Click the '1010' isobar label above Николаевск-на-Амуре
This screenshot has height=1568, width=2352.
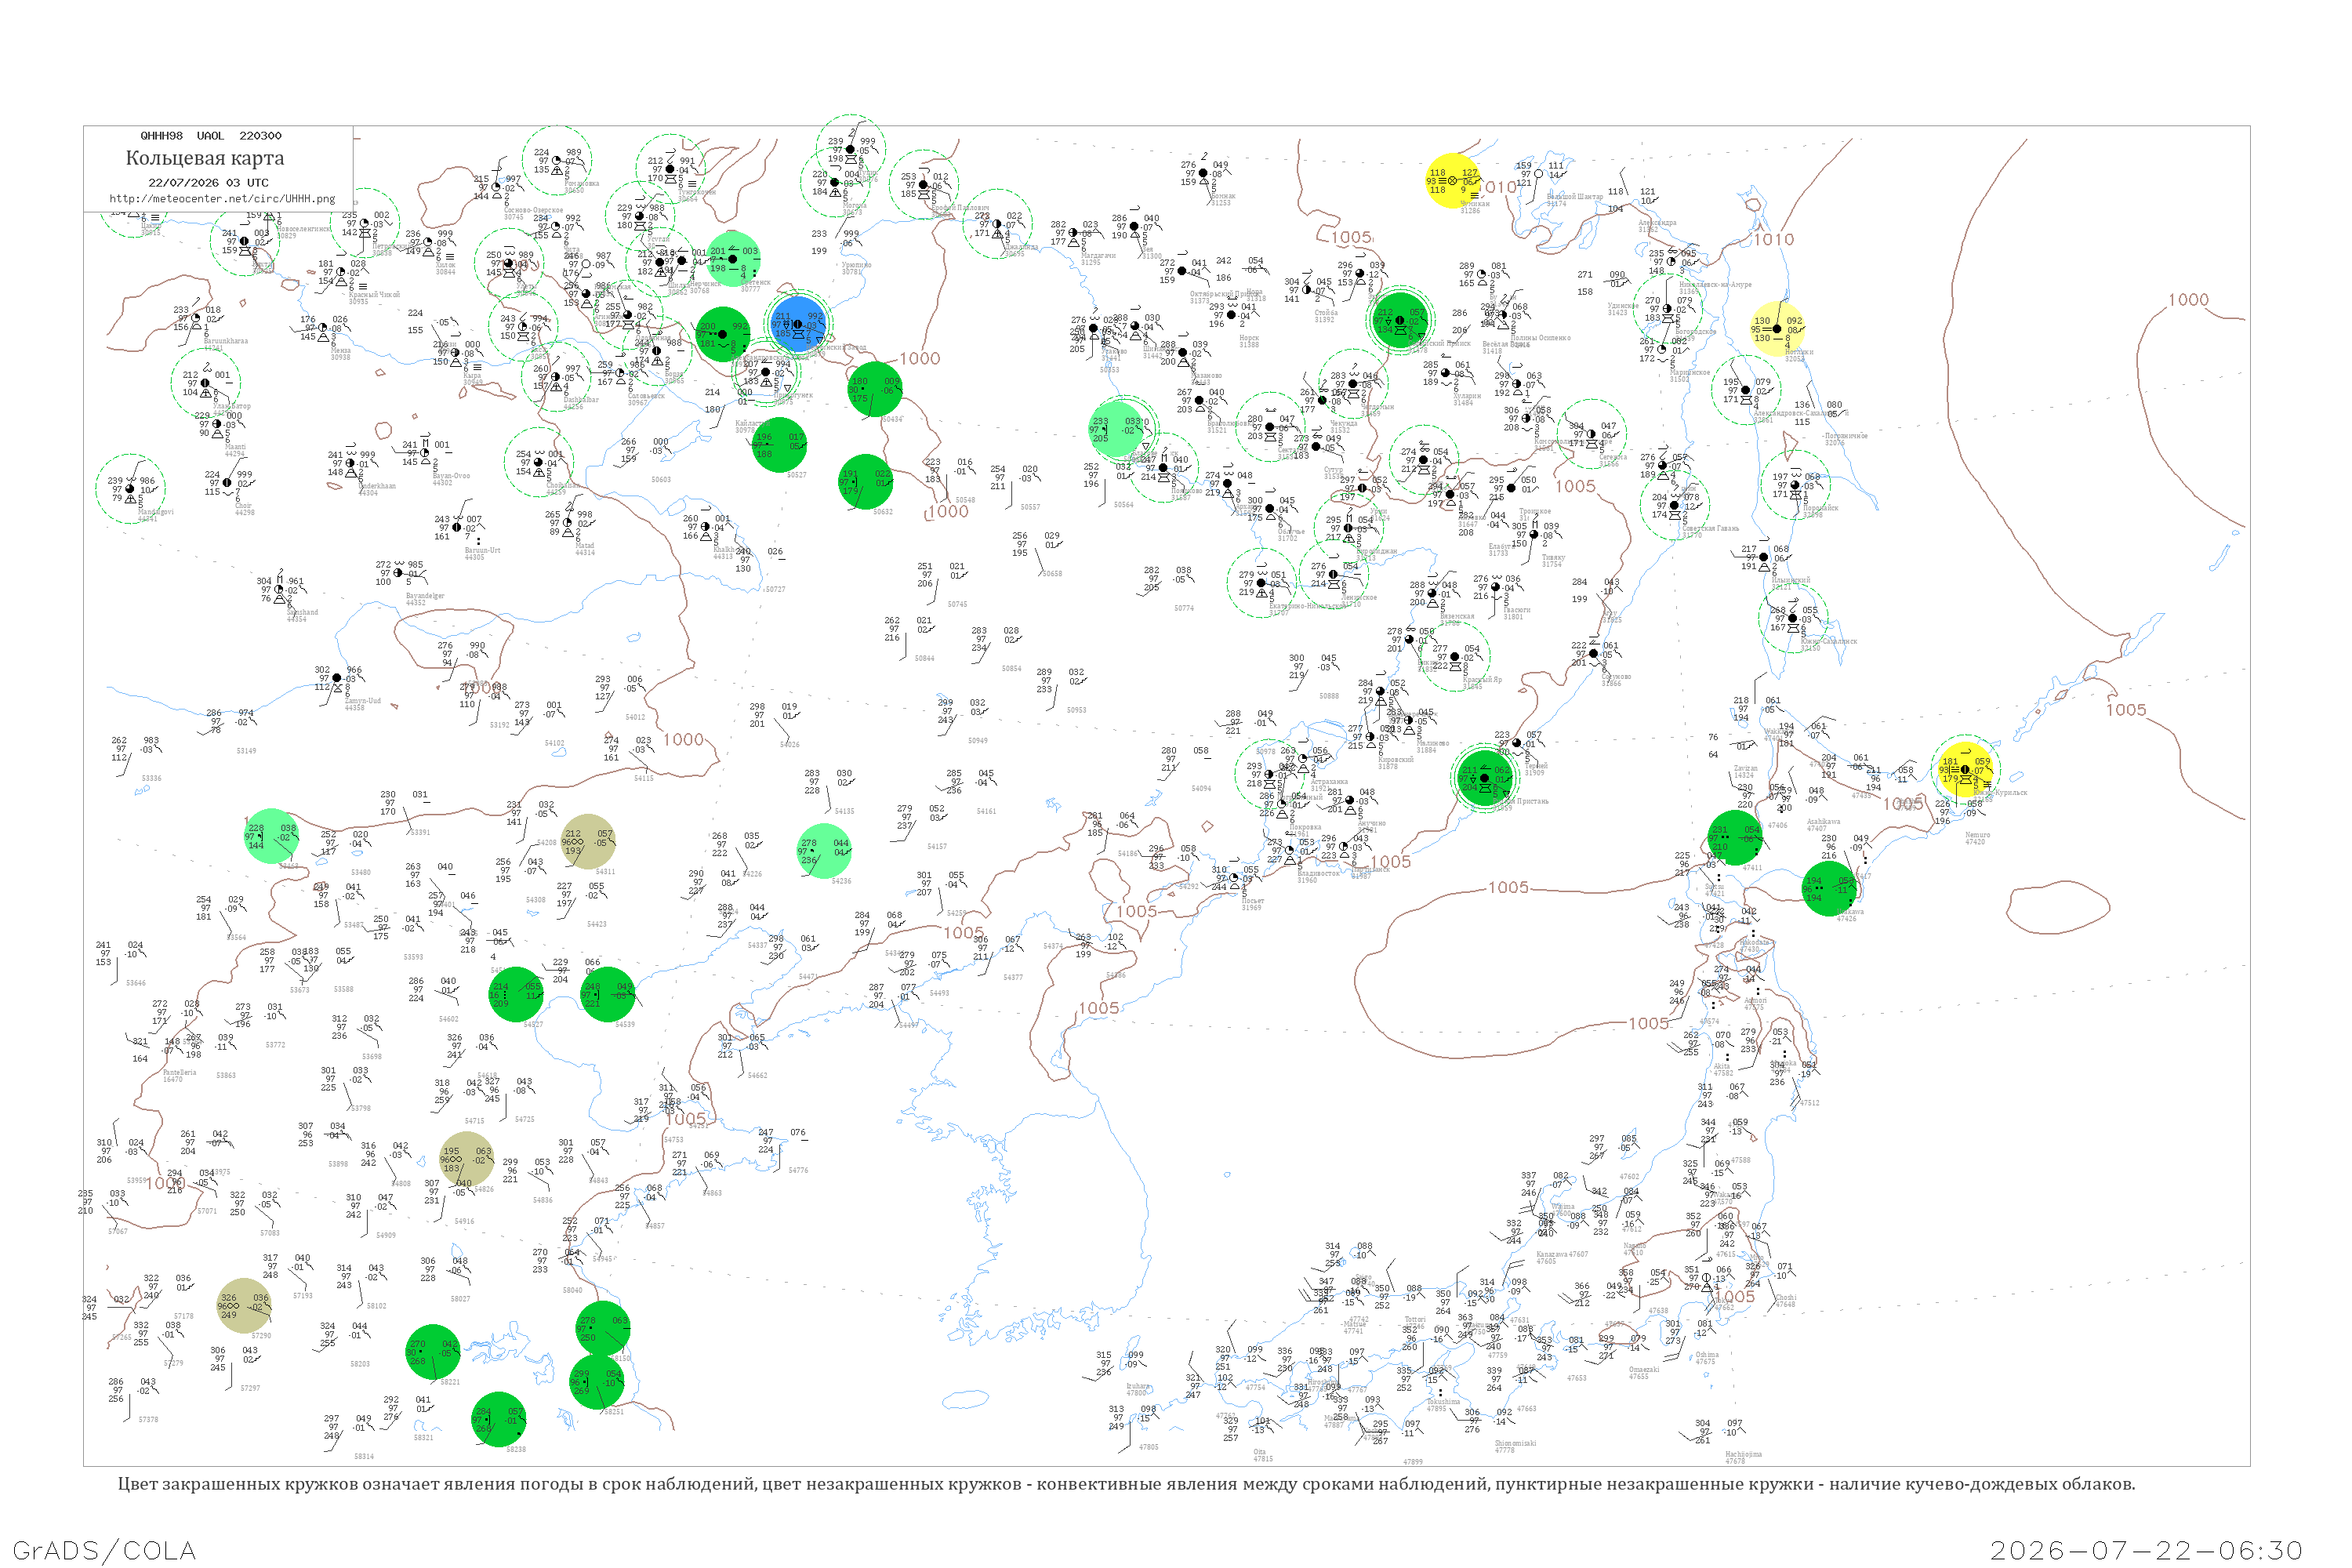click(x=1774, y=239)
